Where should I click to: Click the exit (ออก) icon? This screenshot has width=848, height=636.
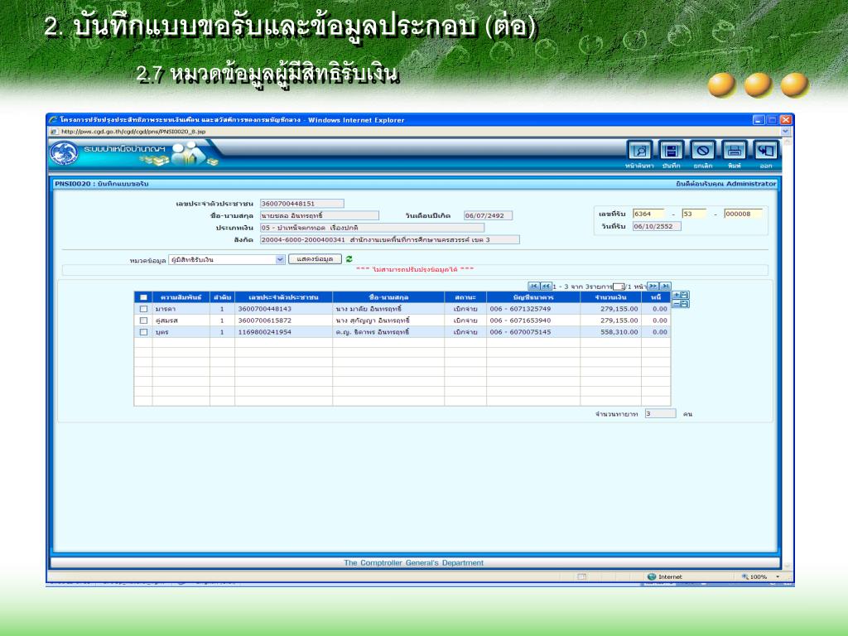point(766,151)
